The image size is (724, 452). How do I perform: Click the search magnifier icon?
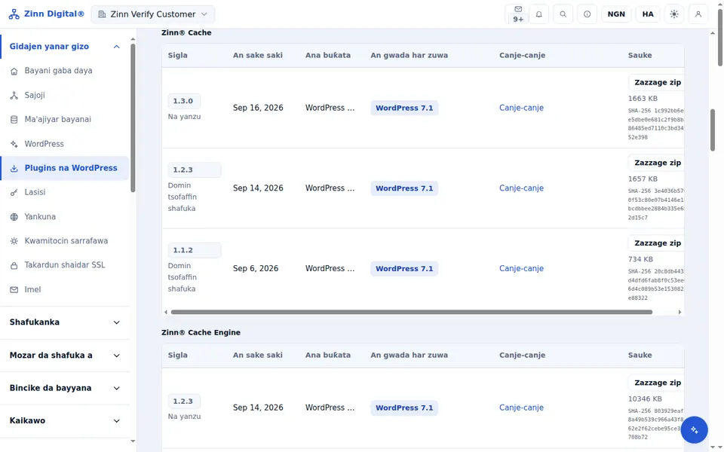[563, 14]
